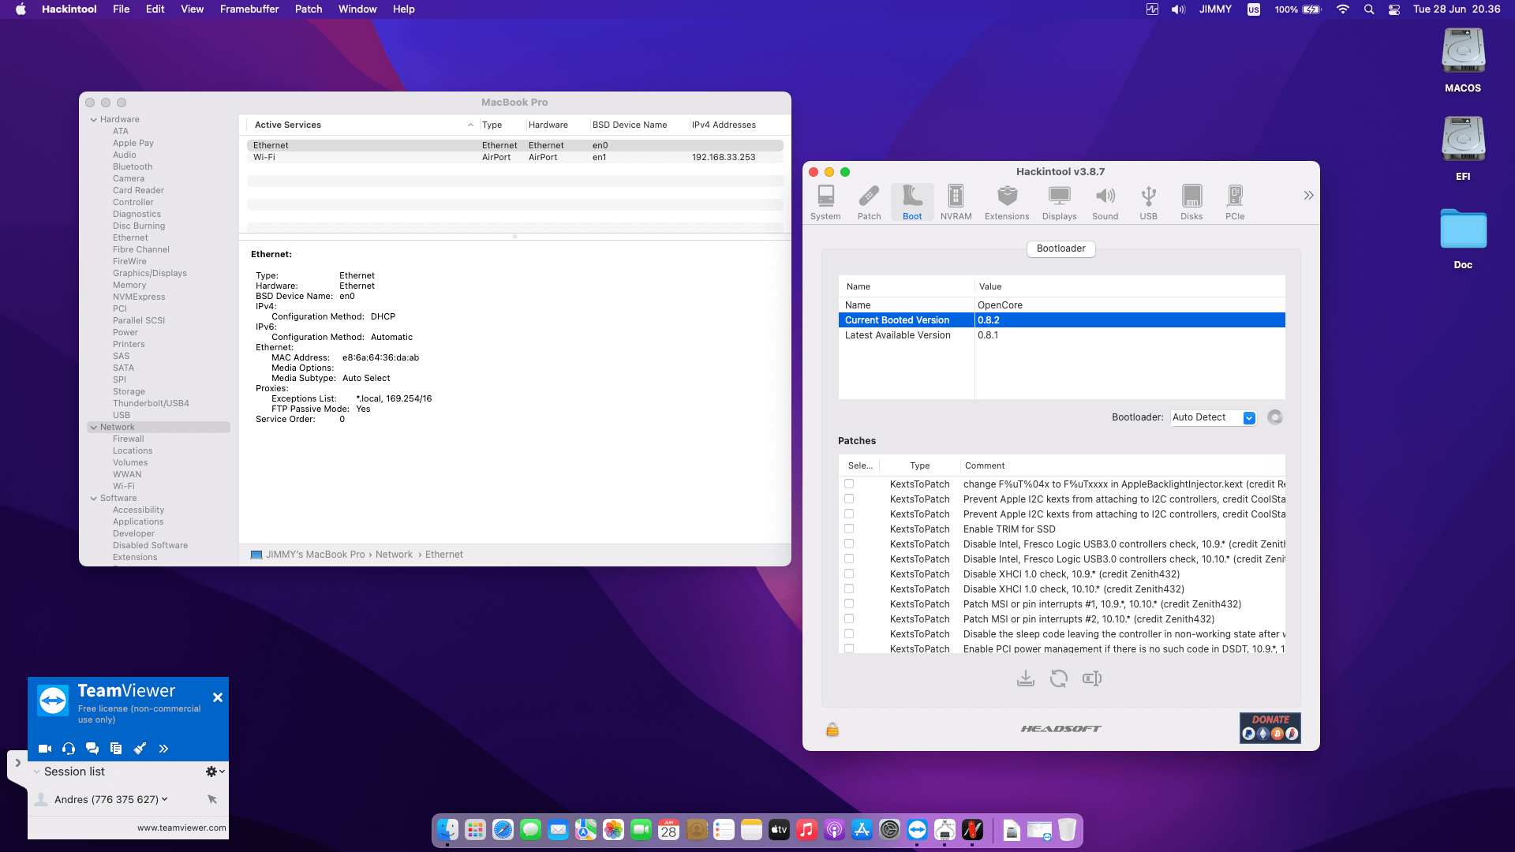1515x852 pixels.
Task: Click remote cursor icon next to Andres
Action: [x=212, y=799]
